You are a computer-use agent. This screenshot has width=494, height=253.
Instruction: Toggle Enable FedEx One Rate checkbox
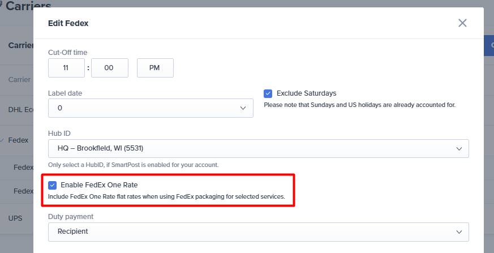(52, 185)
